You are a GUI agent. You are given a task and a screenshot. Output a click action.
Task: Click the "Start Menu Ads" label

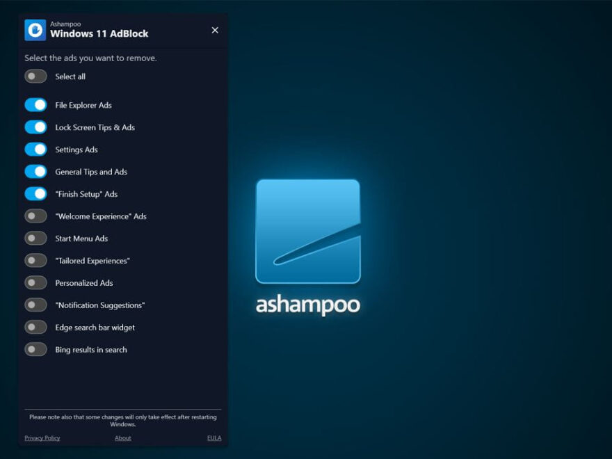click(x=81, y=239)
